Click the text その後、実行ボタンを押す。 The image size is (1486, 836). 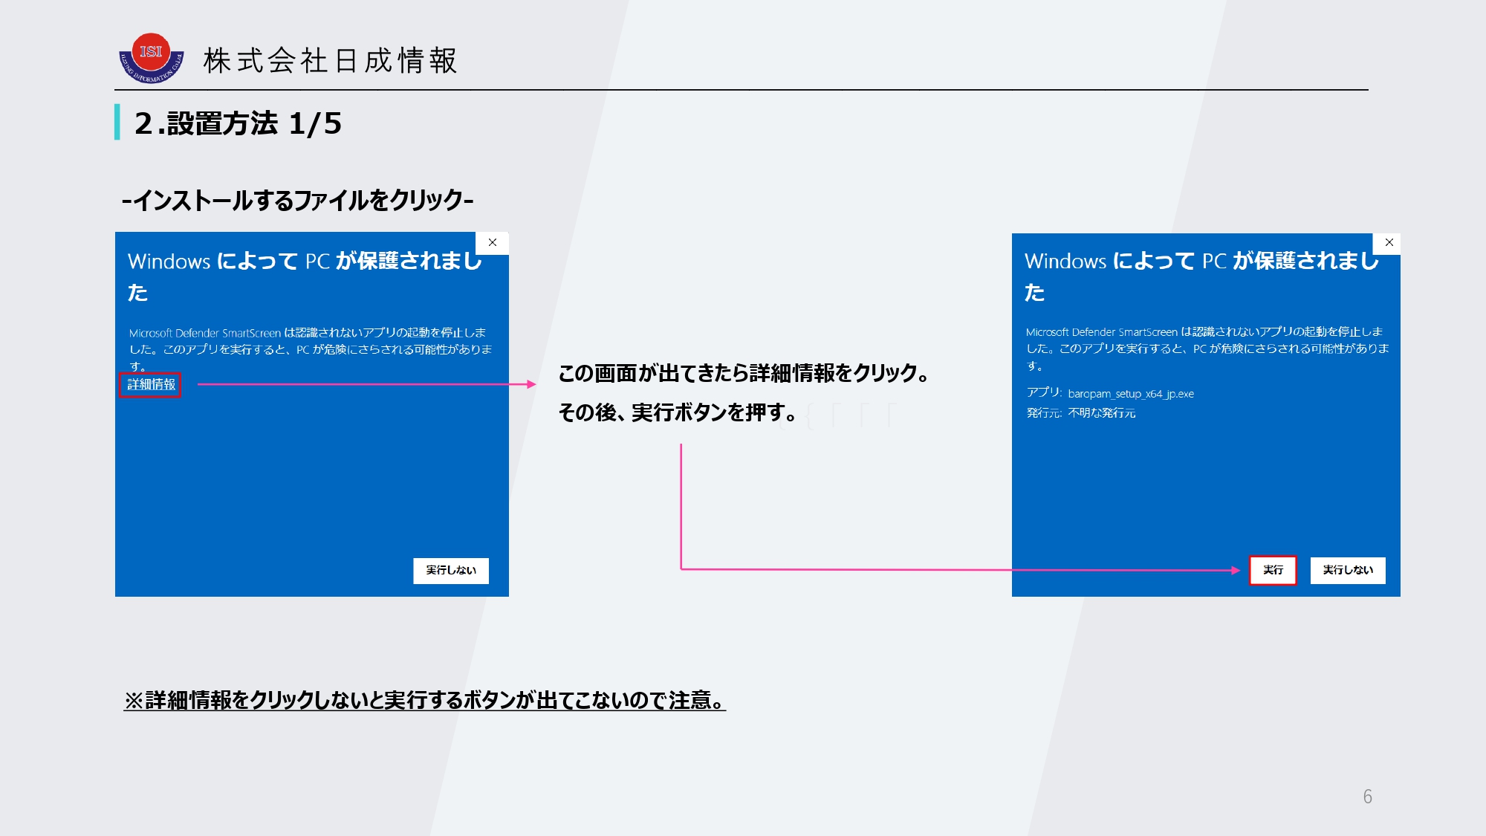click(678, 412)
